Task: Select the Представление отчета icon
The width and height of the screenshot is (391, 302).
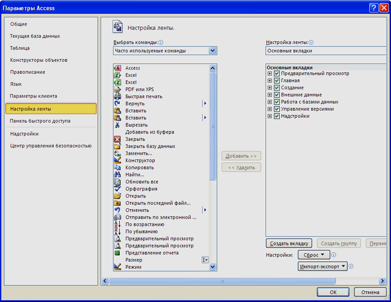Action: (x=117, y=253)
